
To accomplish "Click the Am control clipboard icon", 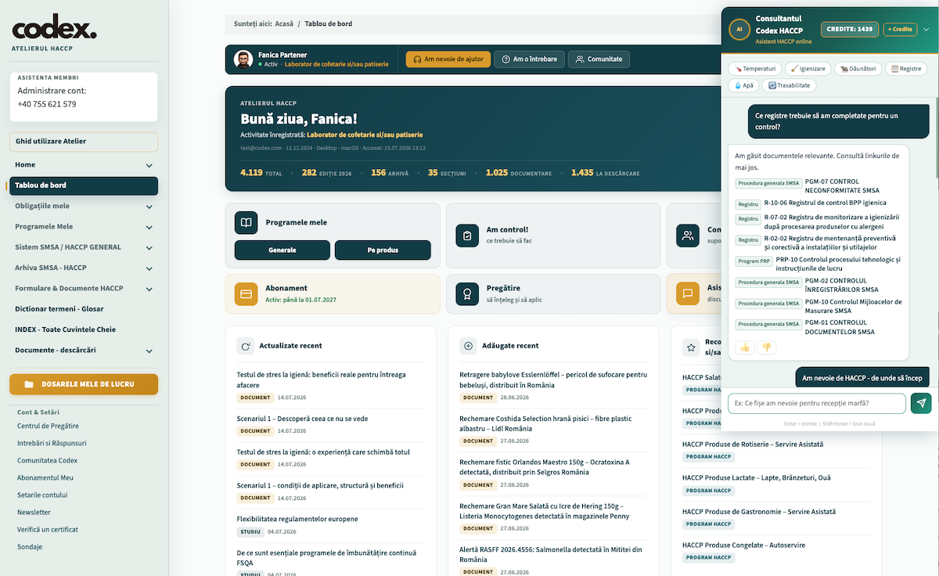I will coord(467,235).
